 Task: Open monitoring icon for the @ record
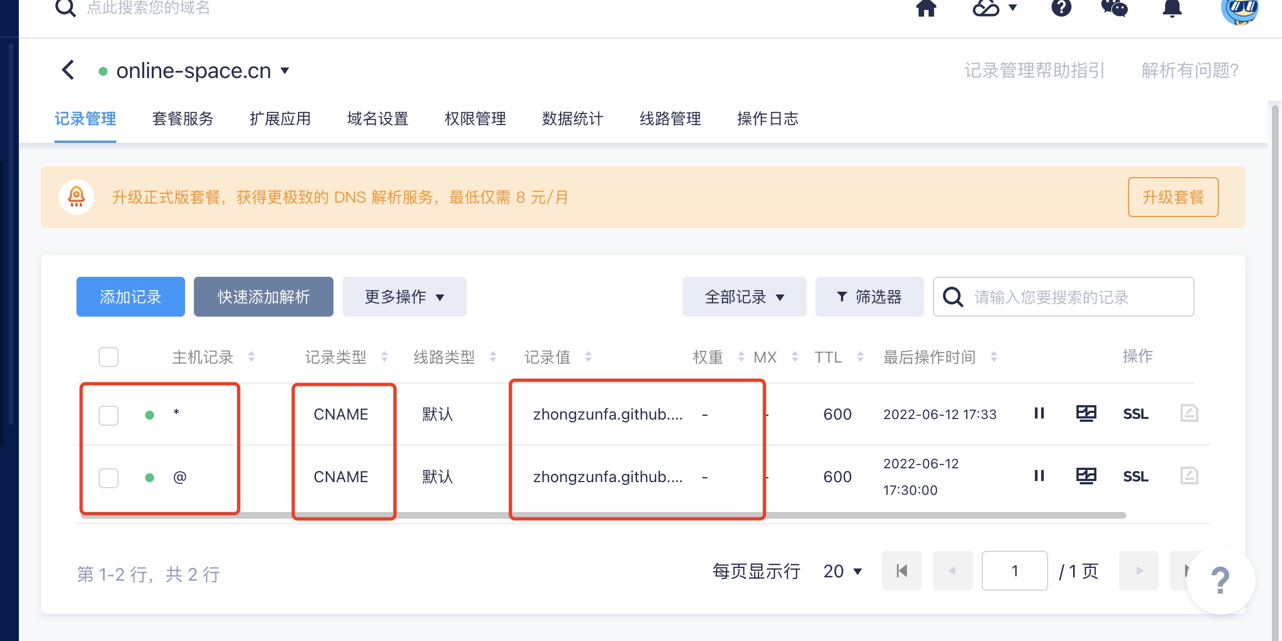pos(1086,476)
